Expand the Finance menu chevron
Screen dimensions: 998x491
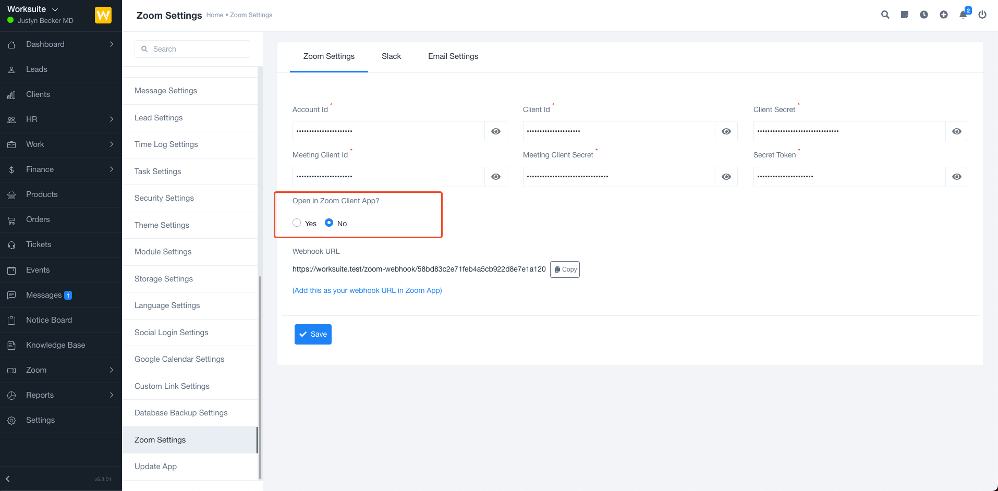[x=112, y=169]
